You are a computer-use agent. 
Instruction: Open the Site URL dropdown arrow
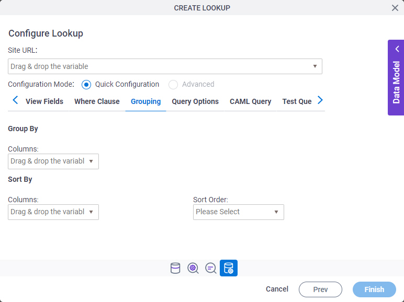pyautogui.click(x=315, y=66)
